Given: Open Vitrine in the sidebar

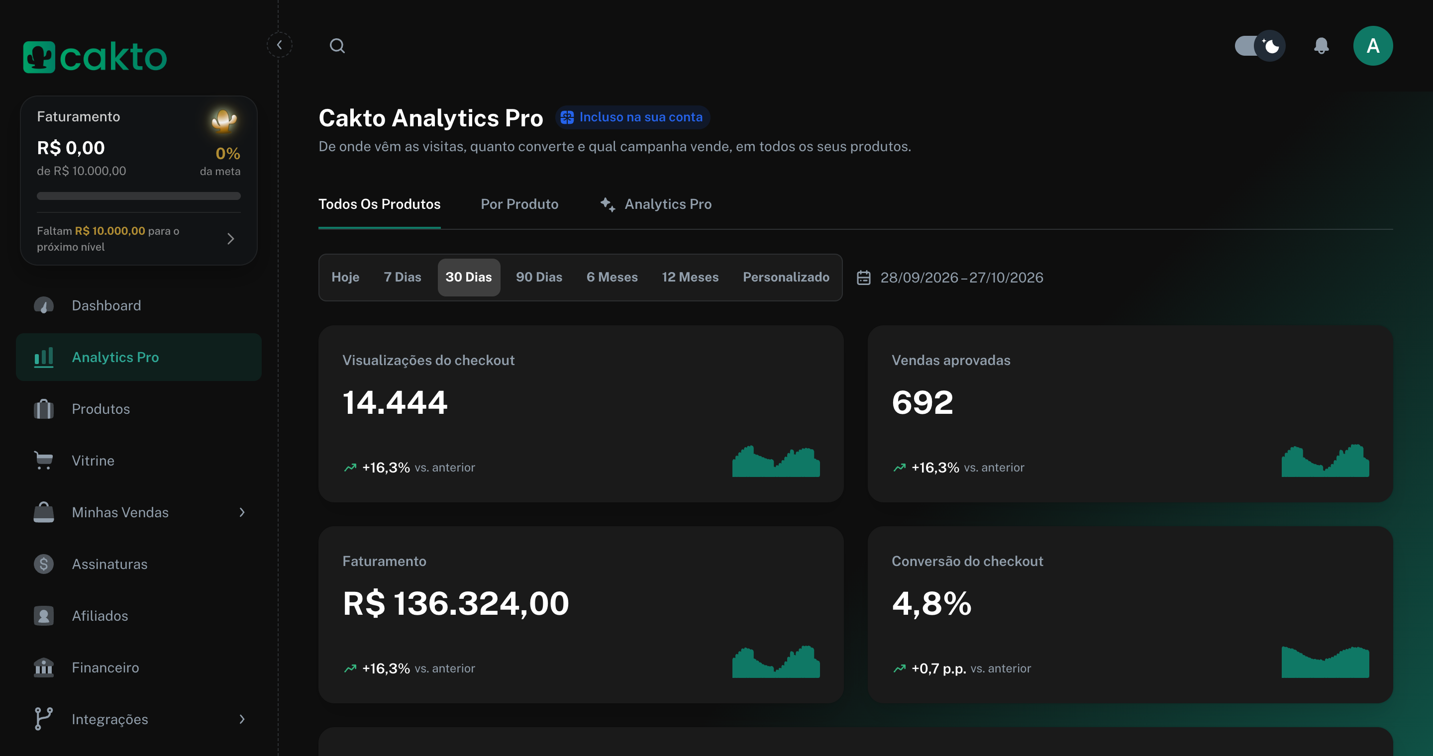Looking at the screenshot, I should point(138,461).
